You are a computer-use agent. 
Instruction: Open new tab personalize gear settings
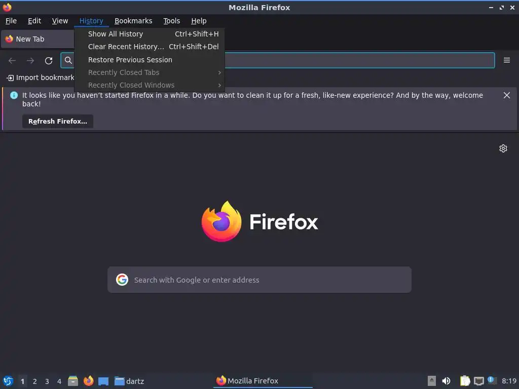click(x=503, y=148)
